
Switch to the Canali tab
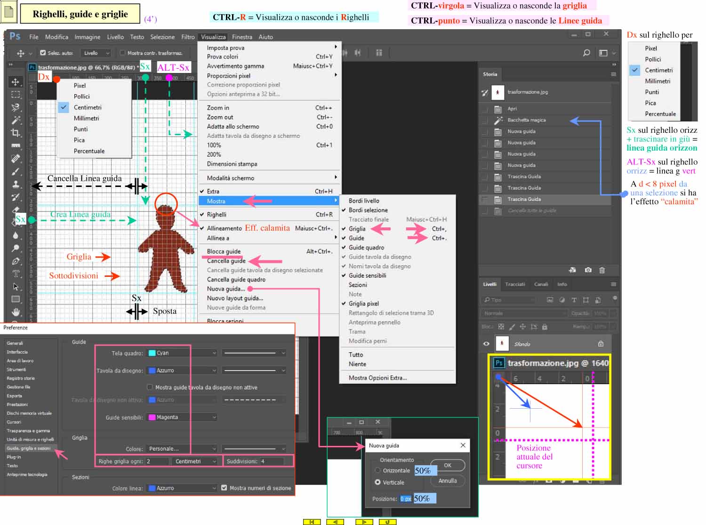click(541, 284)
